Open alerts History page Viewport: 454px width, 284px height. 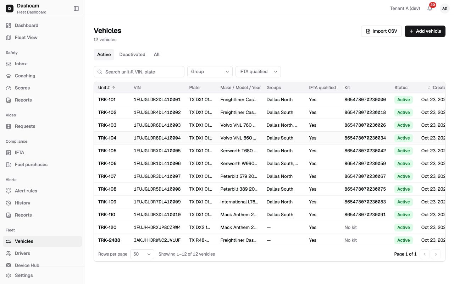(x=43, y=203)
